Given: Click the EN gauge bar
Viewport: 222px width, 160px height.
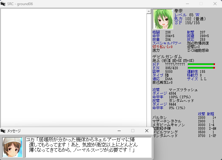Looking at the screenshot, I should click(201, 68).
